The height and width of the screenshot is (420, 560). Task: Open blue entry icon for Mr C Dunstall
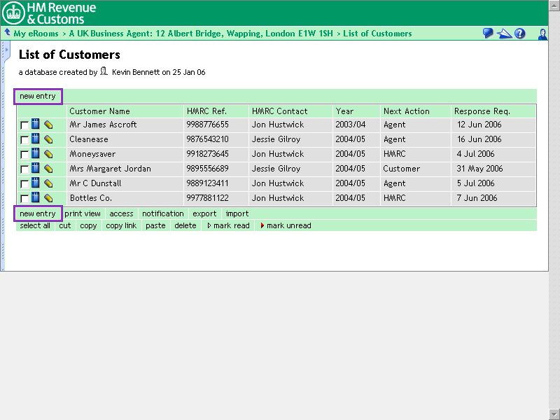point(36,183)
